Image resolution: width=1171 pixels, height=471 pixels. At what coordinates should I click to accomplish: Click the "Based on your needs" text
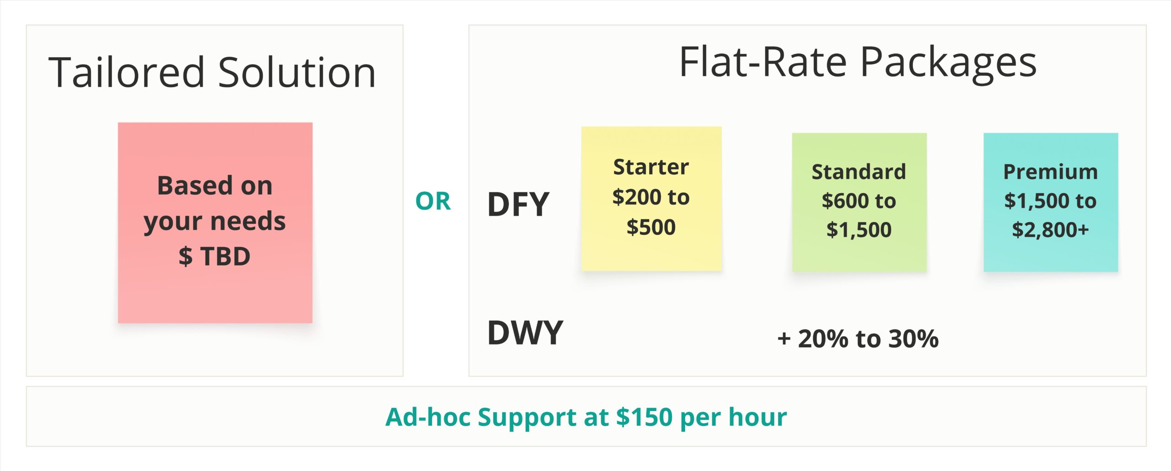tap(215, 203)
